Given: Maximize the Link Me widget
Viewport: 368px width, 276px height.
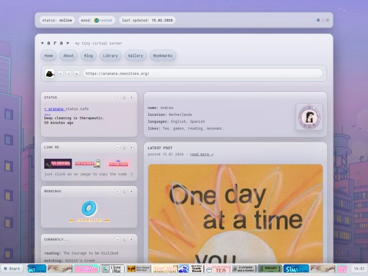Looking at the screenshot, I should click(125, 147).
